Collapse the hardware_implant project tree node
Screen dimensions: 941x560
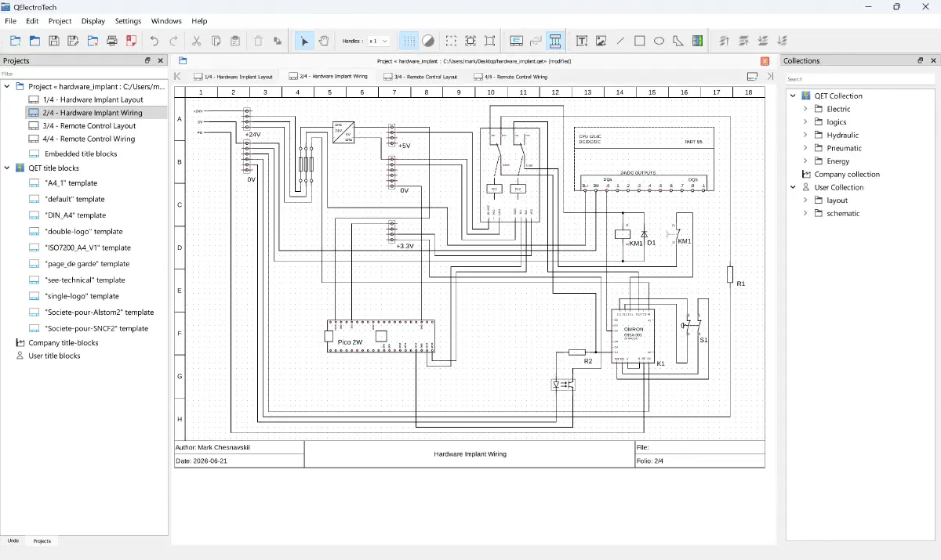(x=7, y=86)
